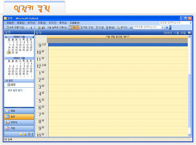Select December 25 in the mini calendar
The image size is (196, 145).
tap(31, 71)
